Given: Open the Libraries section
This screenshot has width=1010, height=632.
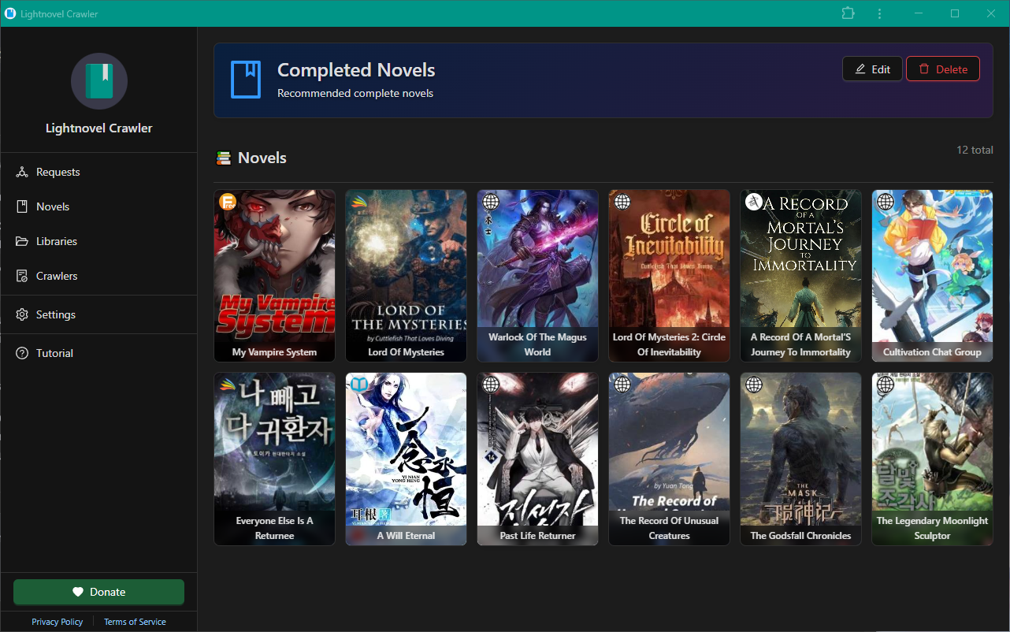Looking at the screenshot, I should 99,241.
